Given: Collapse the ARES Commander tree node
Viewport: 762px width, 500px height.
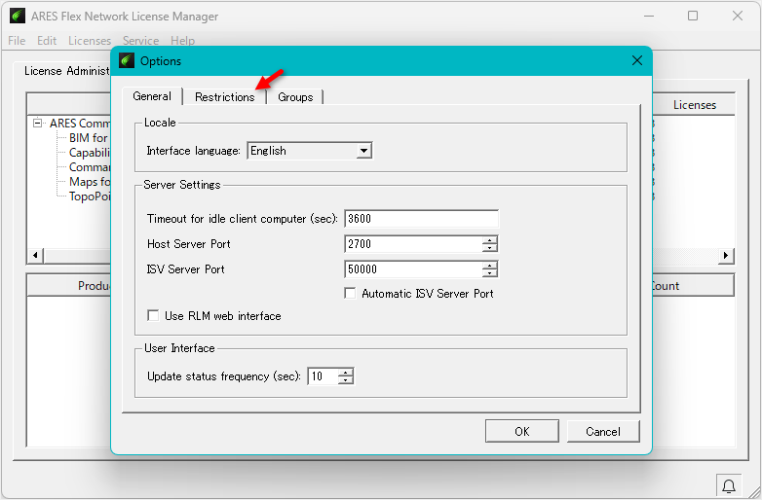Looking at the screenshot, I should pyautogui.click(x=37, y=123).
